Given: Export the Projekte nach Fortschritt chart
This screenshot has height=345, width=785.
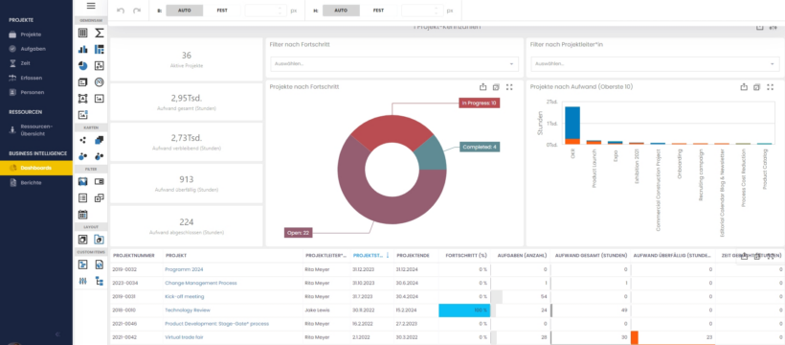Looking at the screenshot, I should tap(482, 87).
